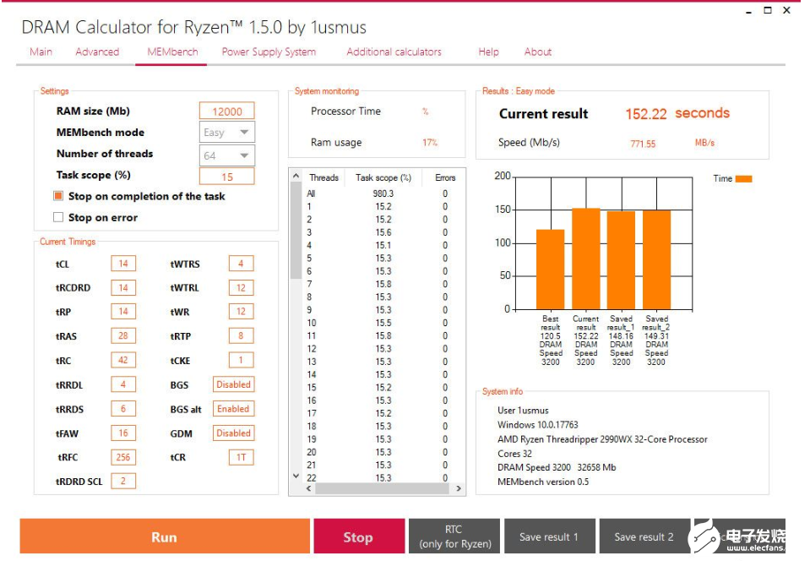Click the tRDRD SCL value box
The height and width of the screenshot is (561, 810).
[123, 481]
